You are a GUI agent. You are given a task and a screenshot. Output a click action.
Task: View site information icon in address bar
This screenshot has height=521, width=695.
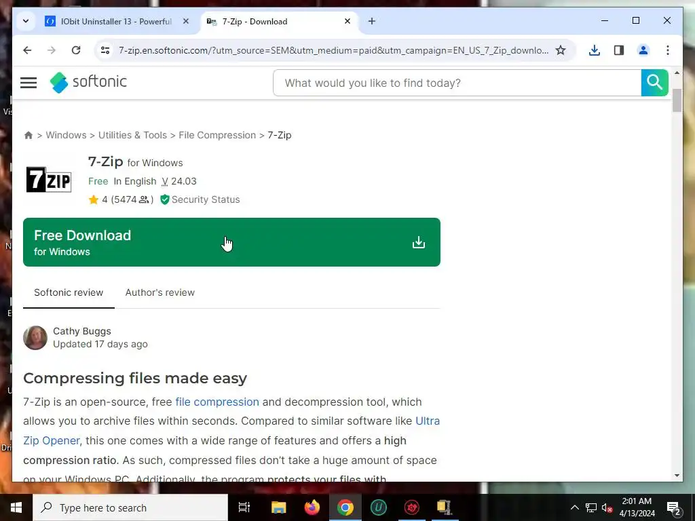pyautogui.click(x=105, y=50)
